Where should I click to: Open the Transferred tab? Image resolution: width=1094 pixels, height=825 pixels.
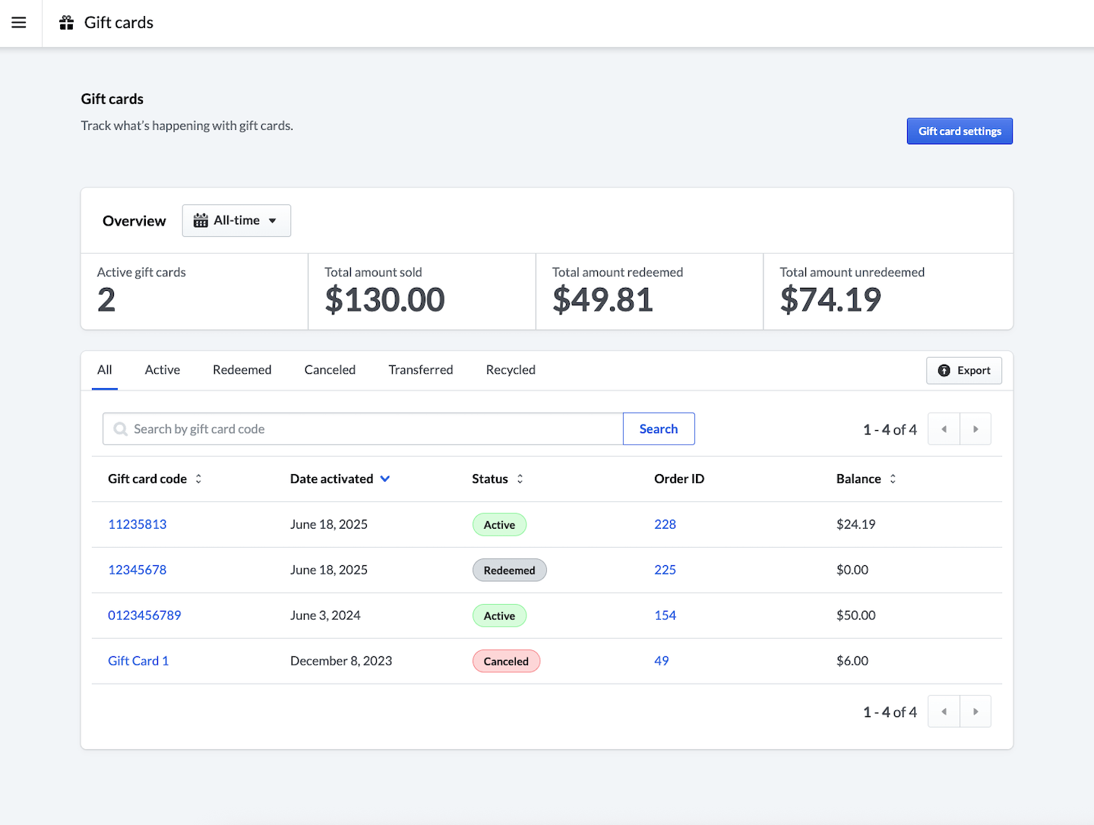(x=420, y=370)
